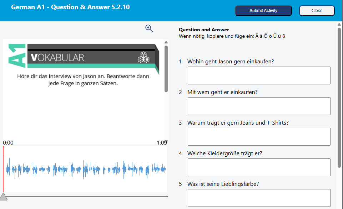Image resolution: width=343 pixels, height=209 pixels.
Task: Click the up arrow on the questions scrollbar
Action: 339,25
